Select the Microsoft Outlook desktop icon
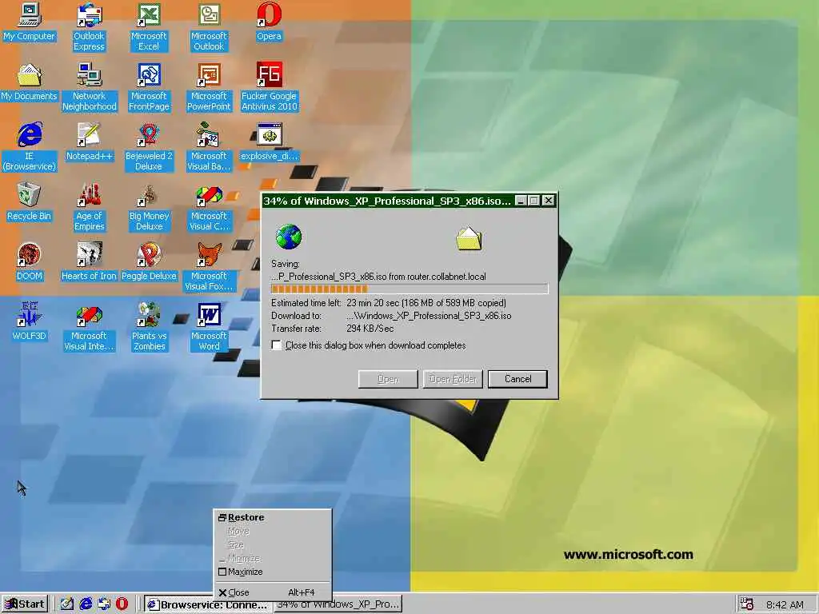The width and height of the screenshot is (819, 614). tap(209, 27)
